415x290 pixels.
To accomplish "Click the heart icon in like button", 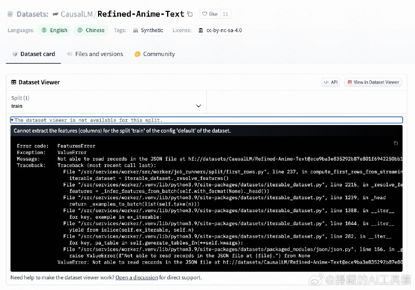I will coord(204,14).
